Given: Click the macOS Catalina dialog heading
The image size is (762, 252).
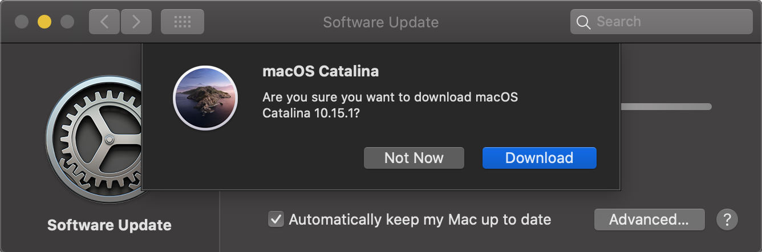Looking at the screenshot, I should click(321, 71).
